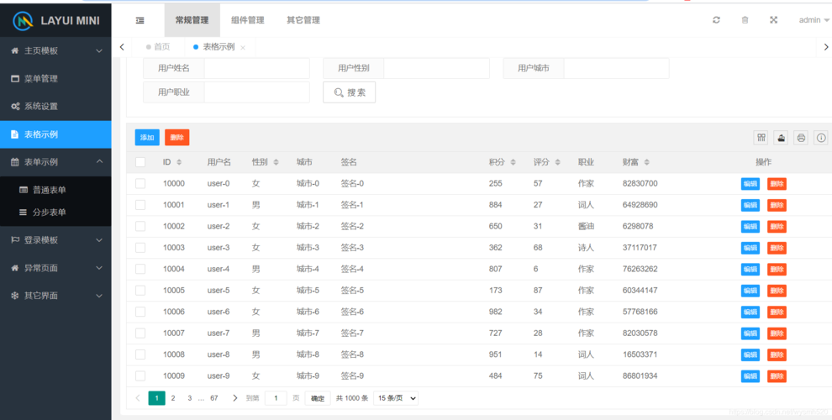
Task: Expand the 异常页面 sidebar menu
Action: [55, 268]
